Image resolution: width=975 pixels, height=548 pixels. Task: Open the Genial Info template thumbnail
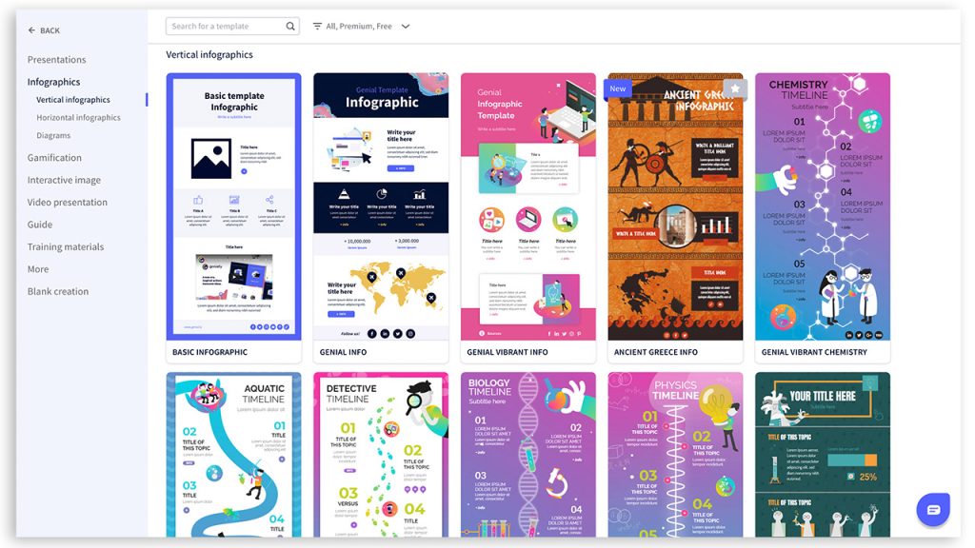tap(381, 206)
